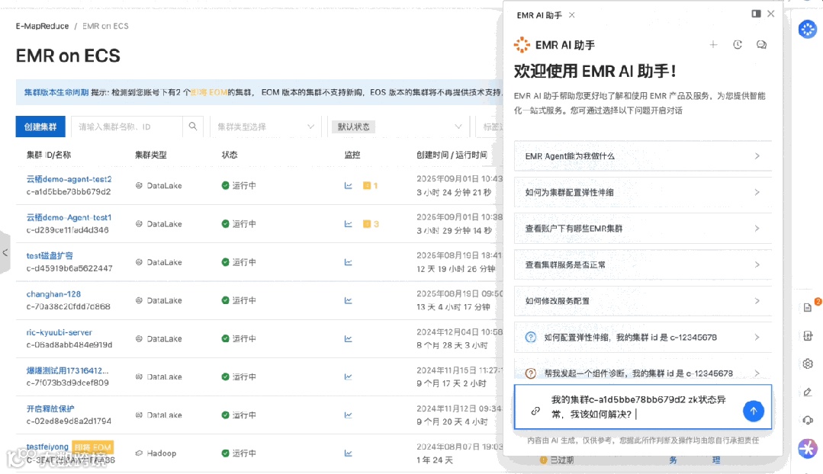Click the purple star icon in sidebar
Viewport: 823px width, 474px height.
[x=808, y=448]
